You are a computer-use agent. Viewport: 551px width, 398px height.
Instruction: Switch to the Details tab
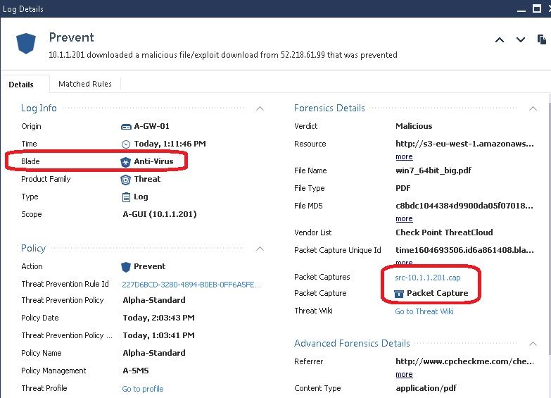pyautogui.click(x=21, y=85)
